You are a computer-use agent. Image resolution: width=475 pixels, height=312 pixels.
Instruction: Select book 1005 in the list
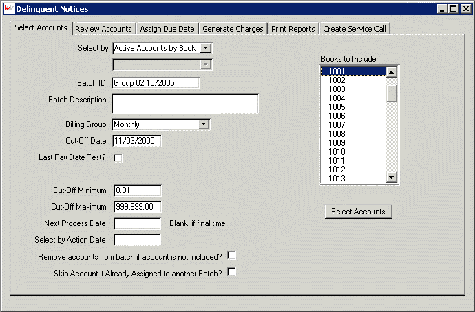337,107
